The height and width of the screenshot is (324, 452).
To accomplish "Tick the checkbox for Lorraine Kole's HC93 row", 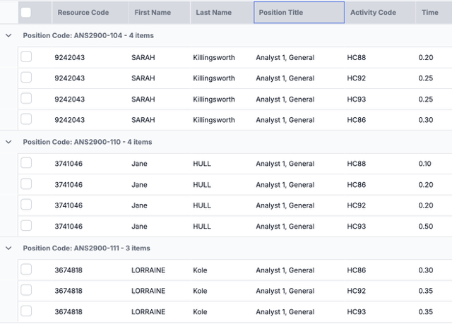I will (26, 311).
